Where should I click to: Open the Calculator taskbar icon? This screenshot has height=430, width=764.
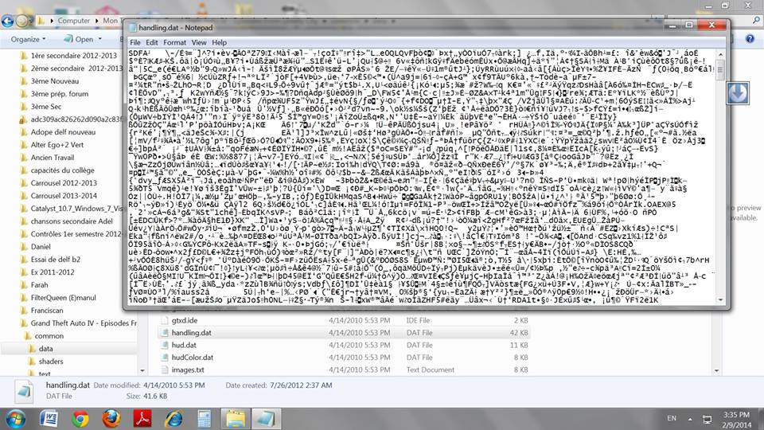click(x=205, y=419)
